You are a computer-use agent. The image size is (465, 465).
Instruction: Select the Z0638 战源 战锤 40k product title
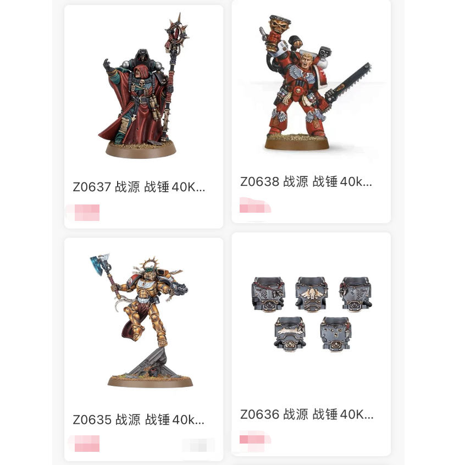click(x=306, y=181)
